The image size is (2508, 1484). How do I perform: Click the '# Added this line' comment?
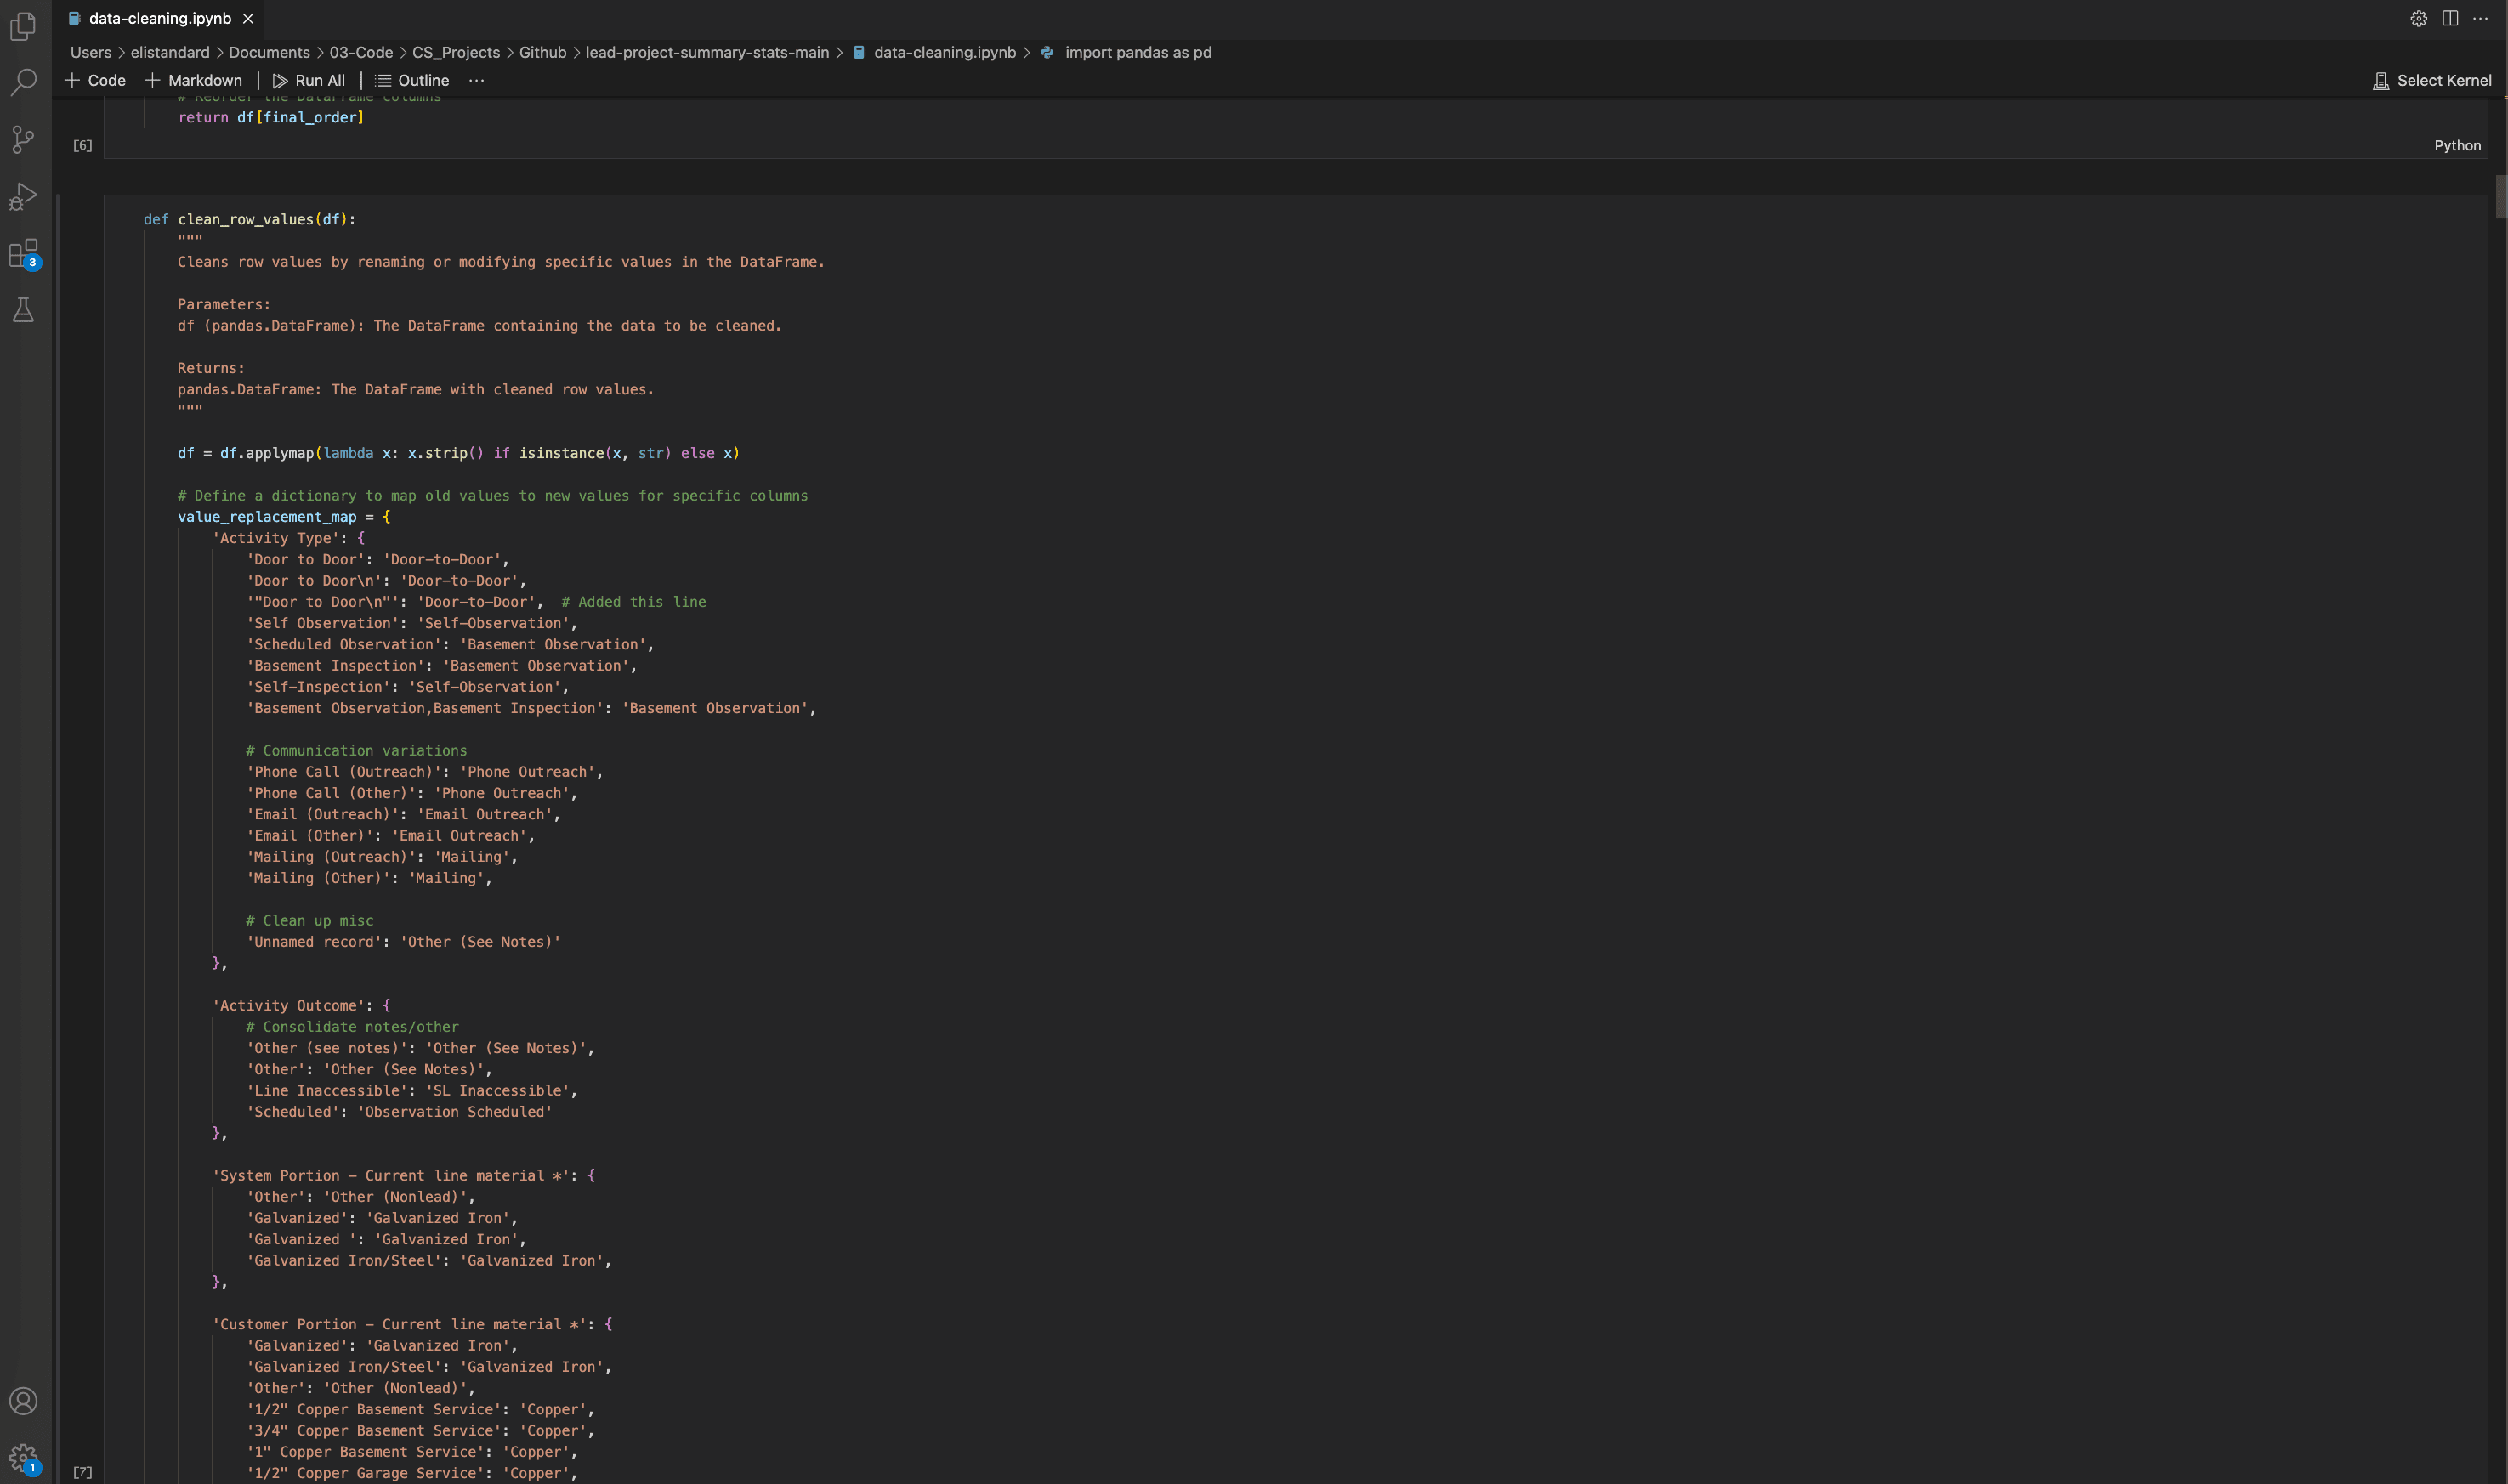(634, 602)
